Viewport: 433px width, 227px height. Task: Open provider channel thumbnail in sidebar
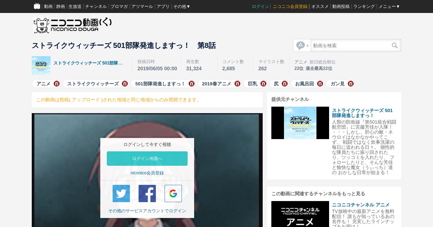300,123
